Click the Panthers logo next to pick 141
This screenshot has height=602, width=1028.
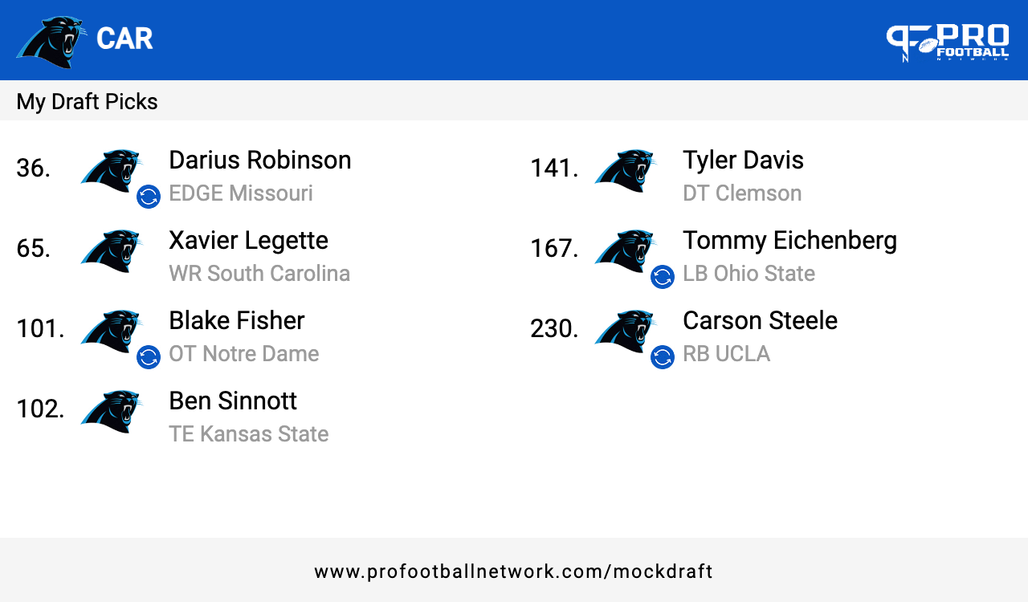(626, 170)
